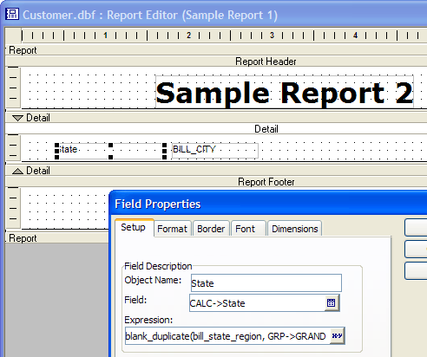Image resolution: width=427 pixels, height=357 pixels.
Task: Open the expression builder icon beside Expression
Action: tap(337, 335)
